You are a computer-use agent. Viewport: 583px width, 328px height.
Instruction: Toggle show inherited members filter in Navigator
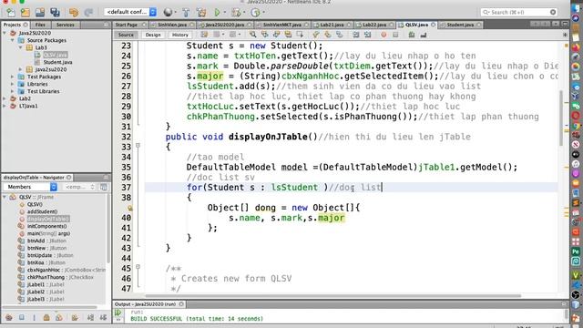pyautogui.click(x=9, y=318)
